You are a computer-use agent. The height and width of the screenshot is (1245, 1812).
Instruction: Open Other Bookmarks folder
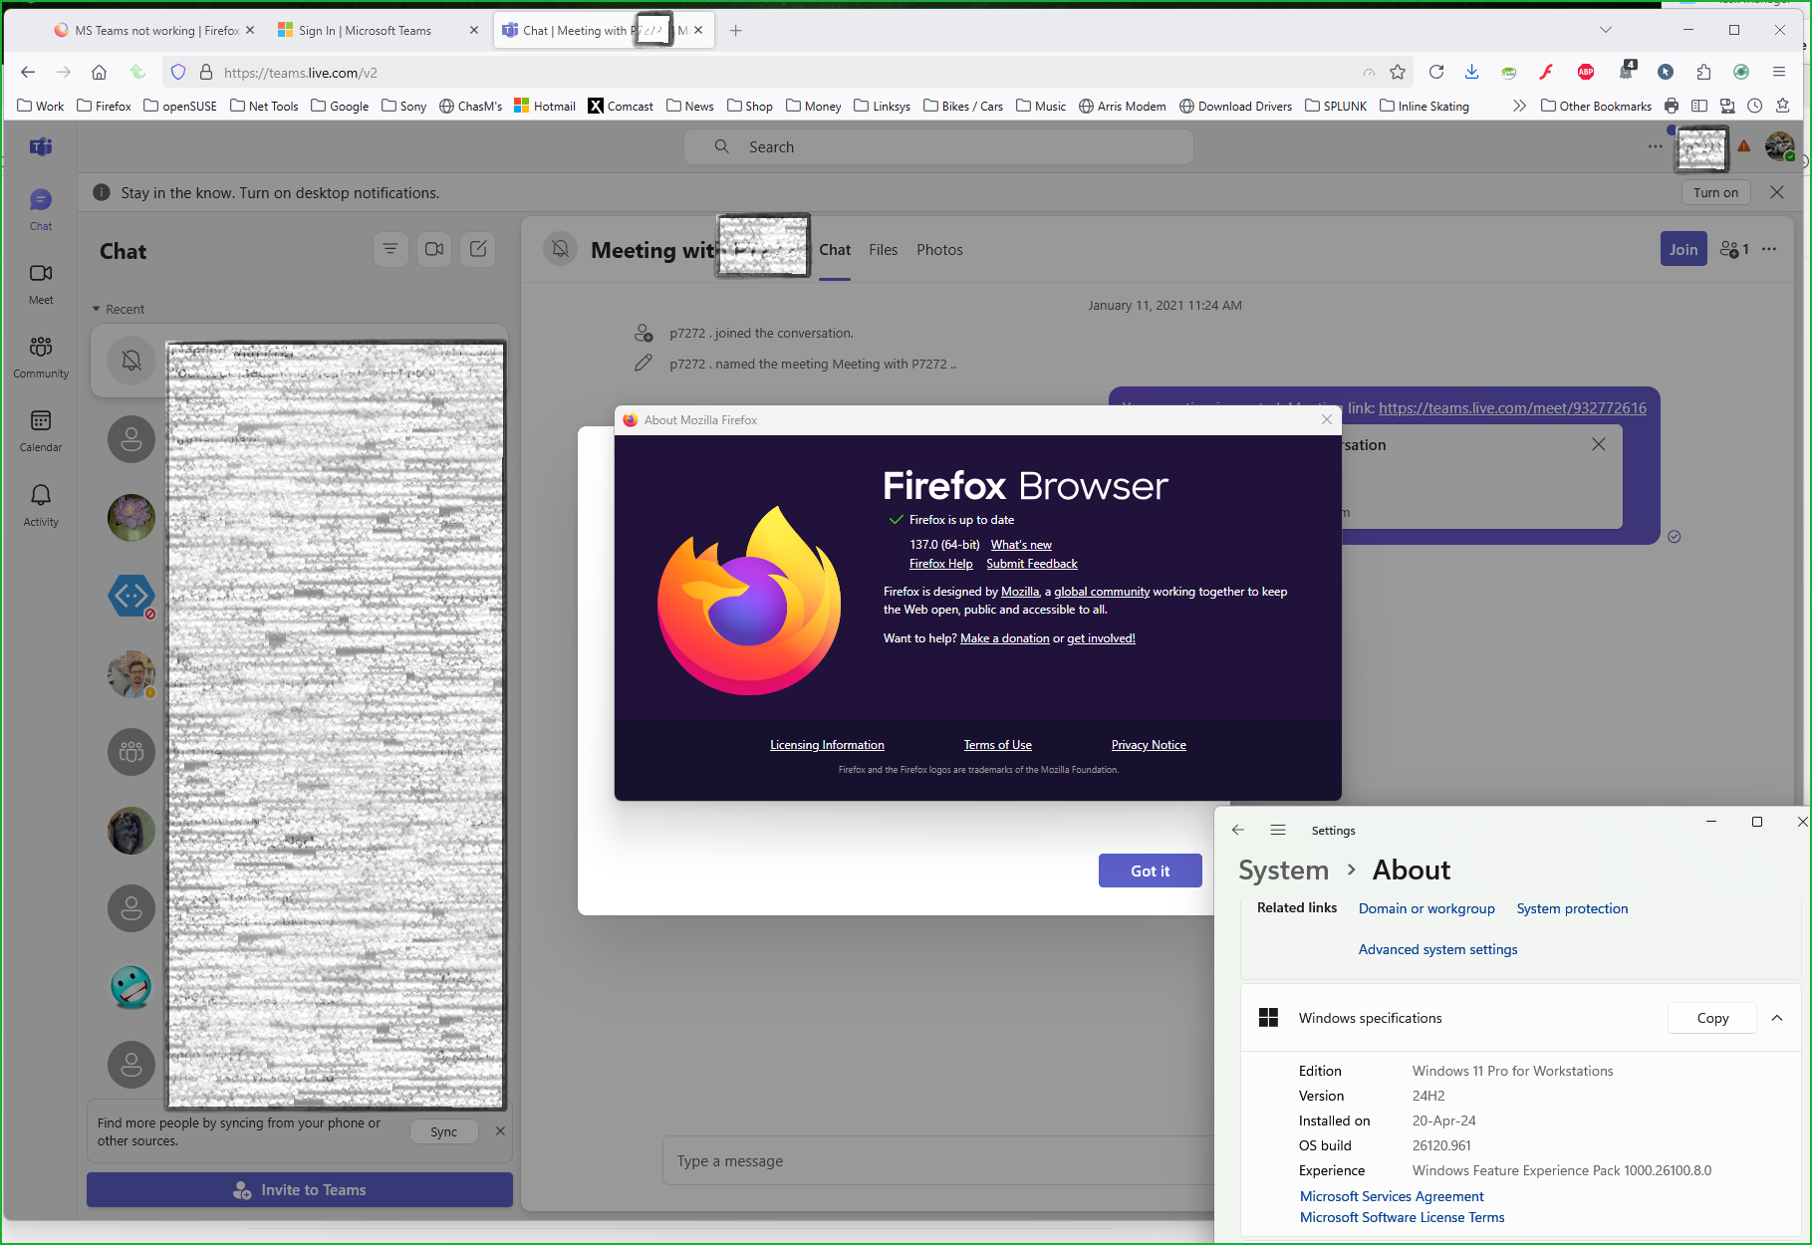[1596, 106]
